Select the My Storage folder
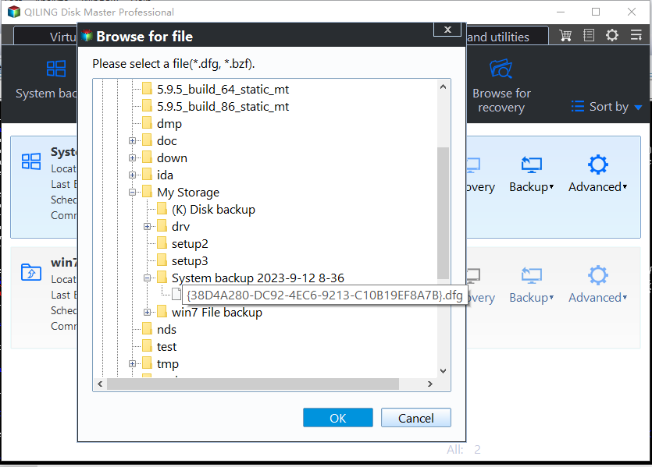The height and width of the screenshot is (467, 652). coord(188,193)
